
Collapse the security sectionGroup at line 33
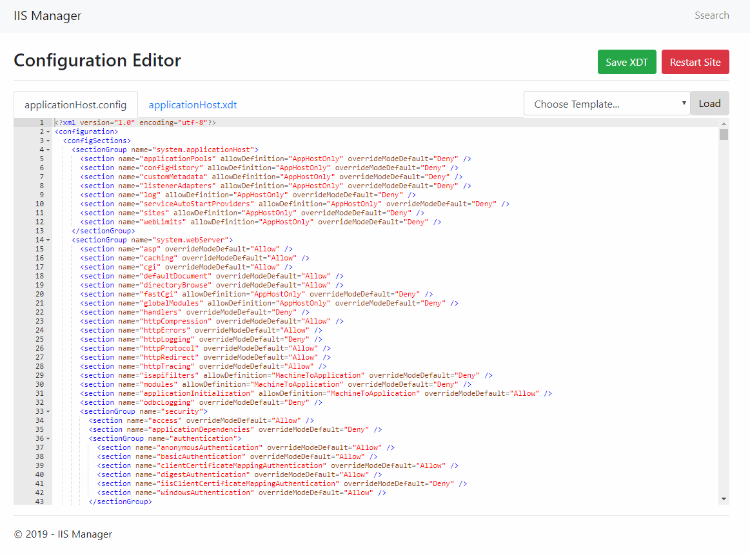pos(48,412)
